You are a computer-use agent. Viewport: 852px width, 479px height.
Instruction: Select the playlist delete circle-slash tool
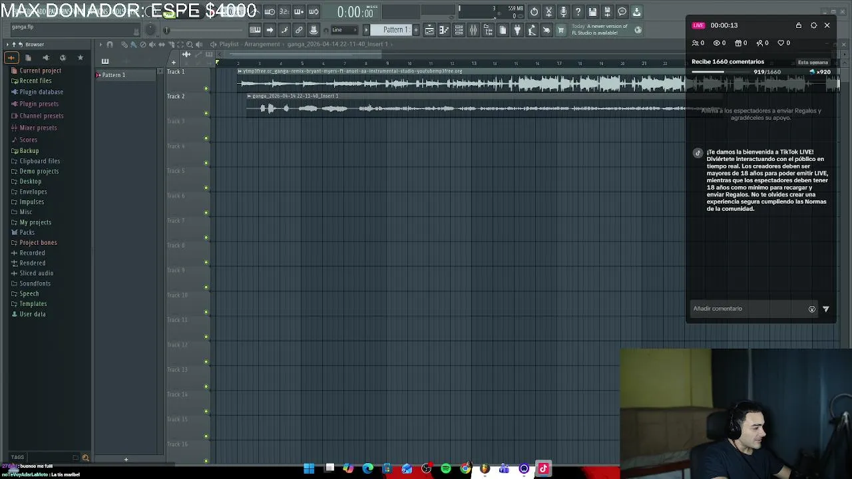coord(143,45)
